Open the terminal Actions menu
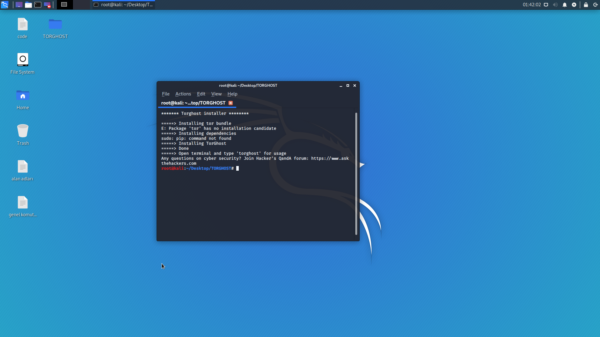Image resolution: width=600 pixels, height=337 pixels. 183,94
